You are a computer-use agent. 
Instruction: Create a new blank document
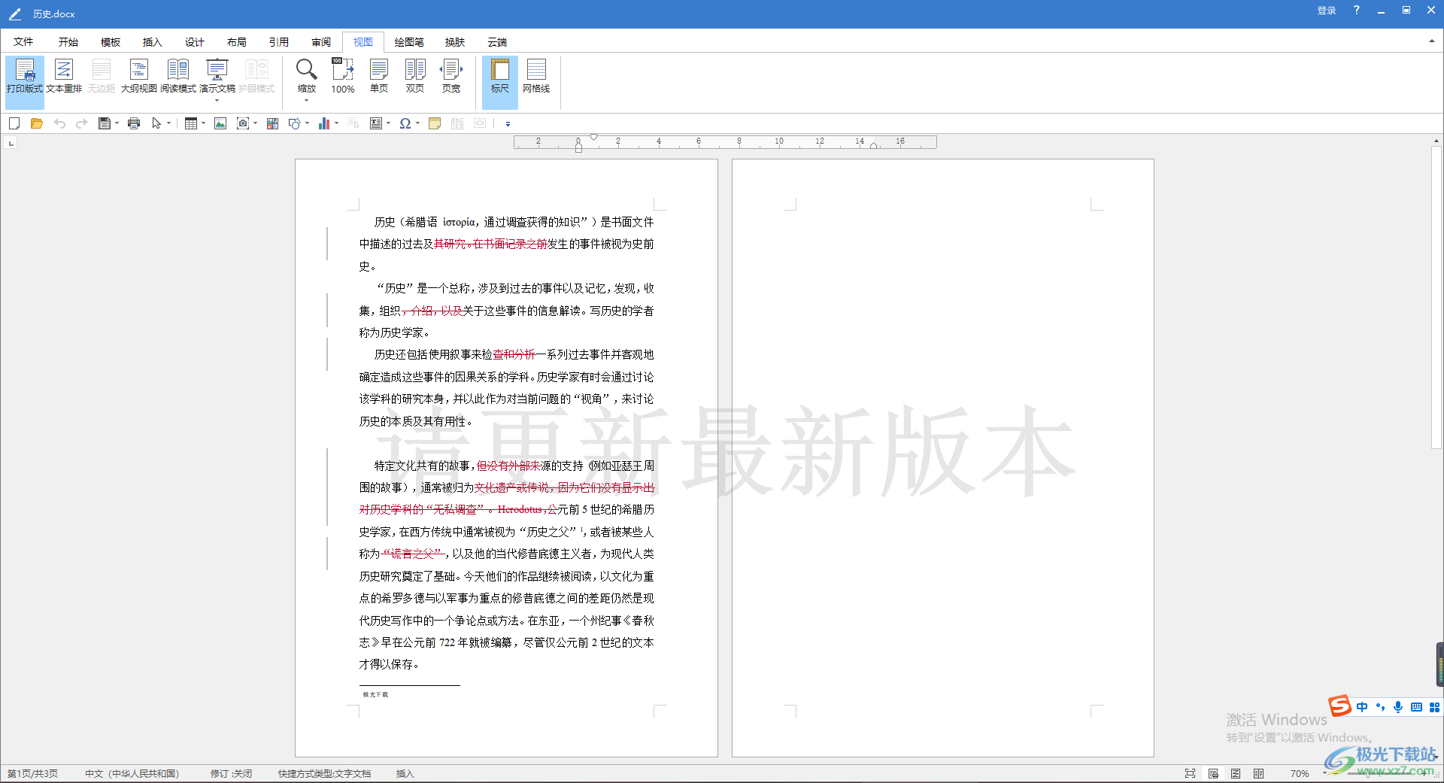point(14,123)
